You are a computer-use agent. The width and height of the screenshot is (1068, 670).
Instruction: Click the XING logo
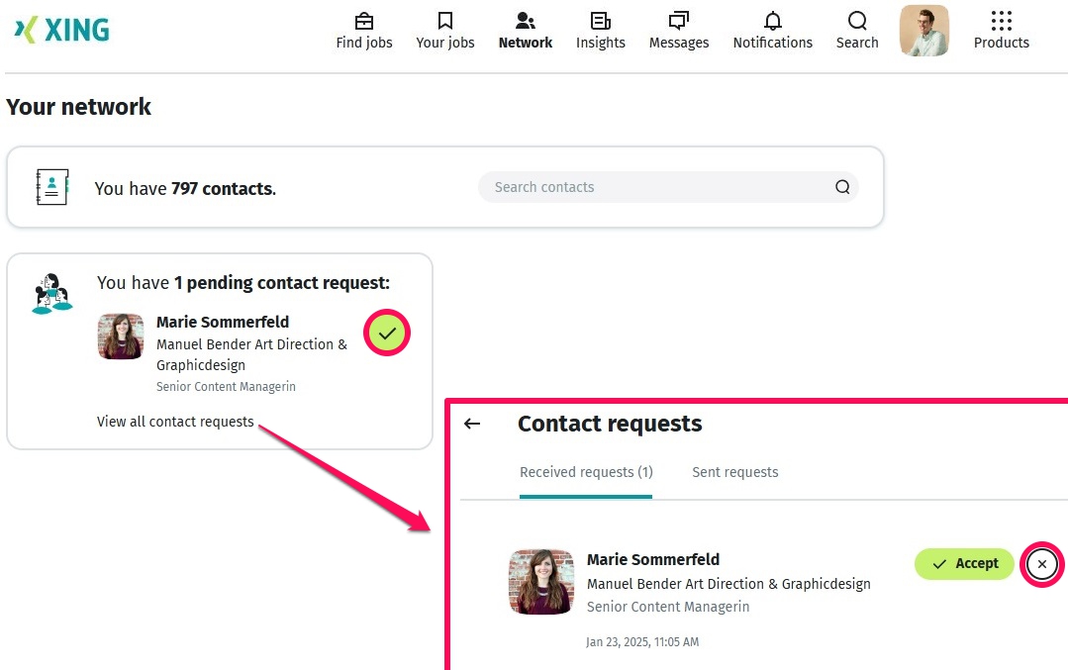coord(59,30)
